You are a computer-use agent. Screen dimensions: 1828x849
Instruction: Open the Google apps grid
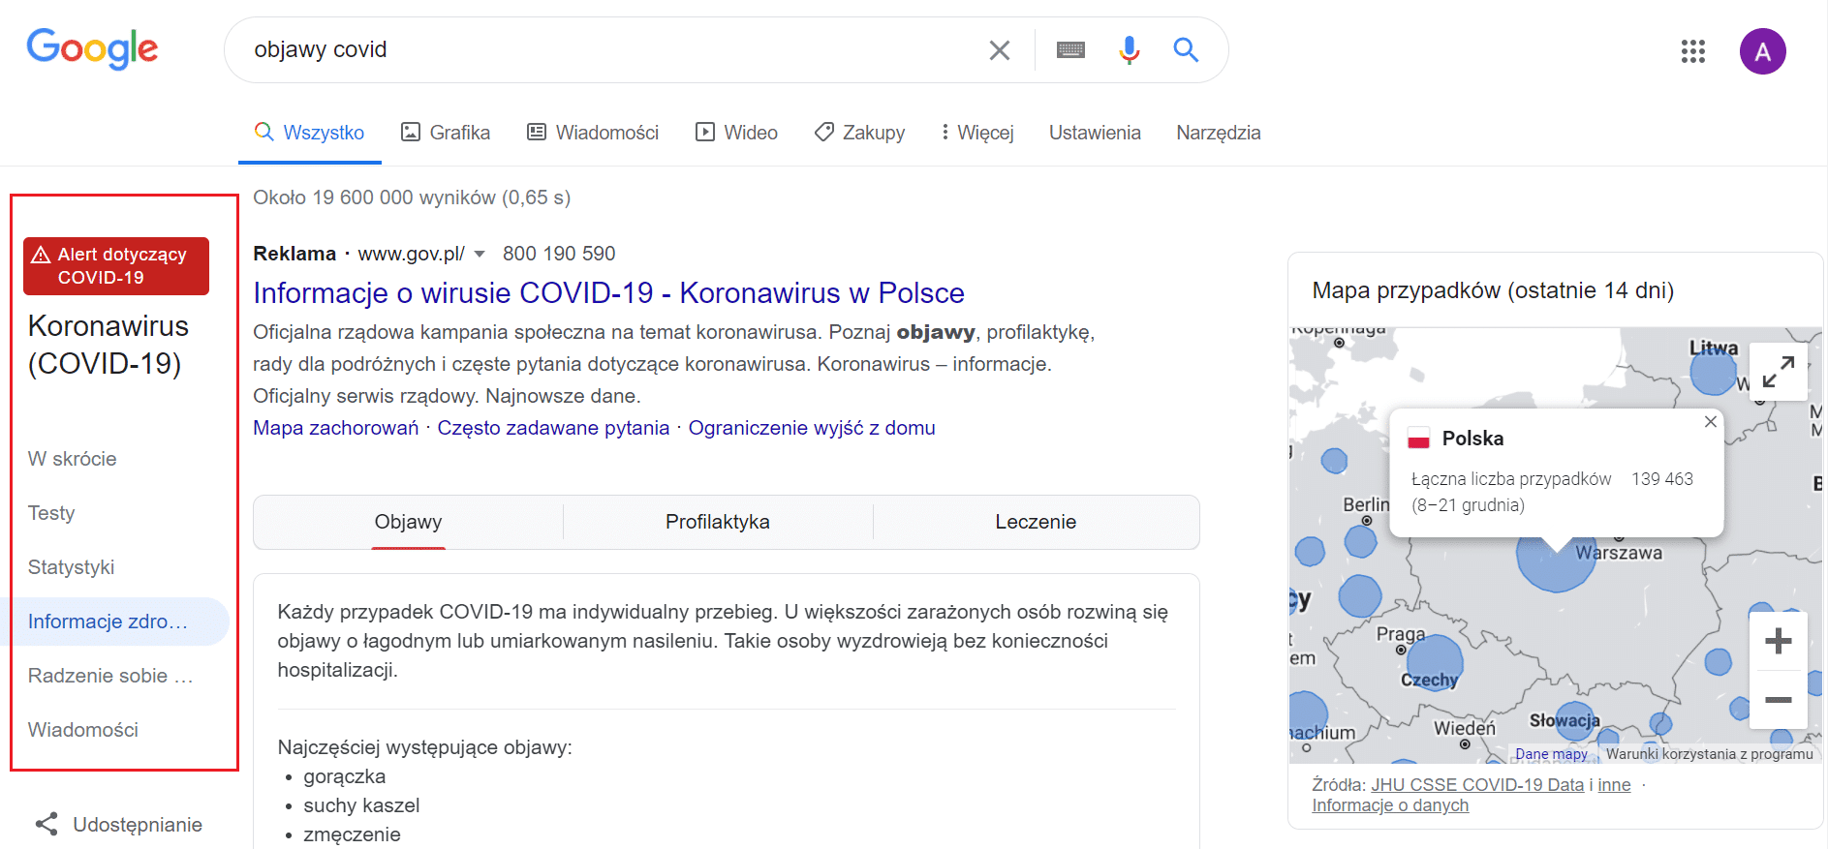click(x=1693, y=51)
